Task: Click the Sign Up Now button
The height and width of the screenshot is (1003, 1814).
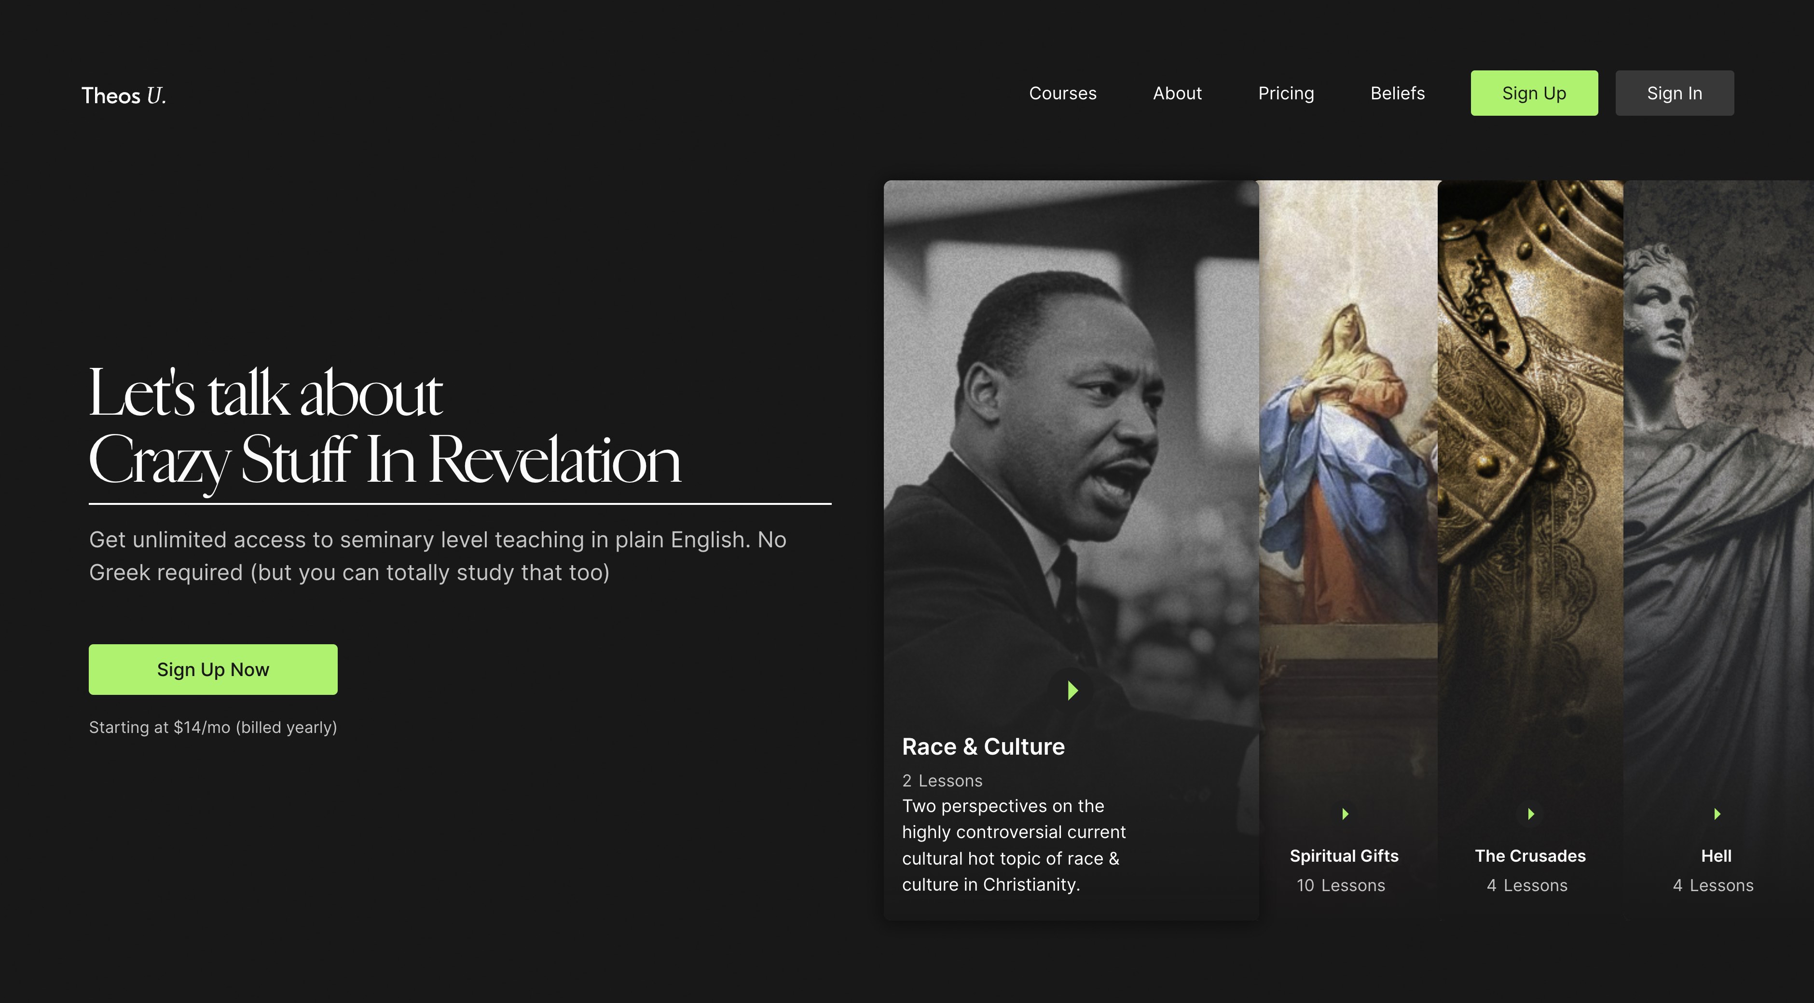Action: pyautogui.click(x=213, y=669)
